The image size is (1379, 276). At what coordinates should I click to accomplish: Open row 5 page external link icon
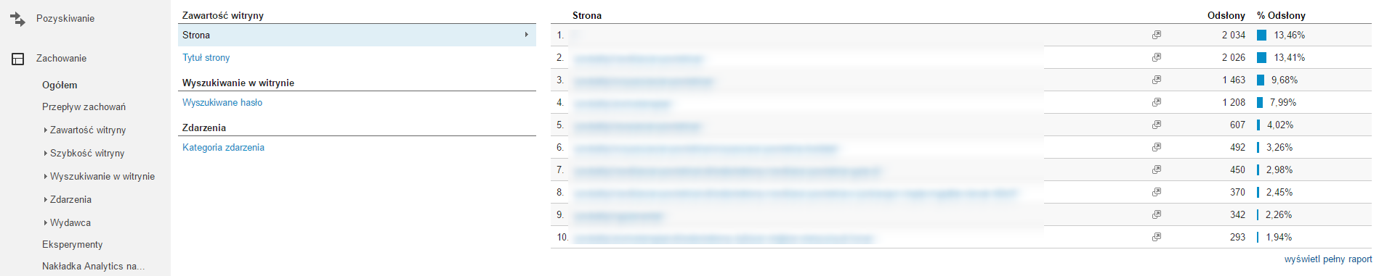point(1157,125)
